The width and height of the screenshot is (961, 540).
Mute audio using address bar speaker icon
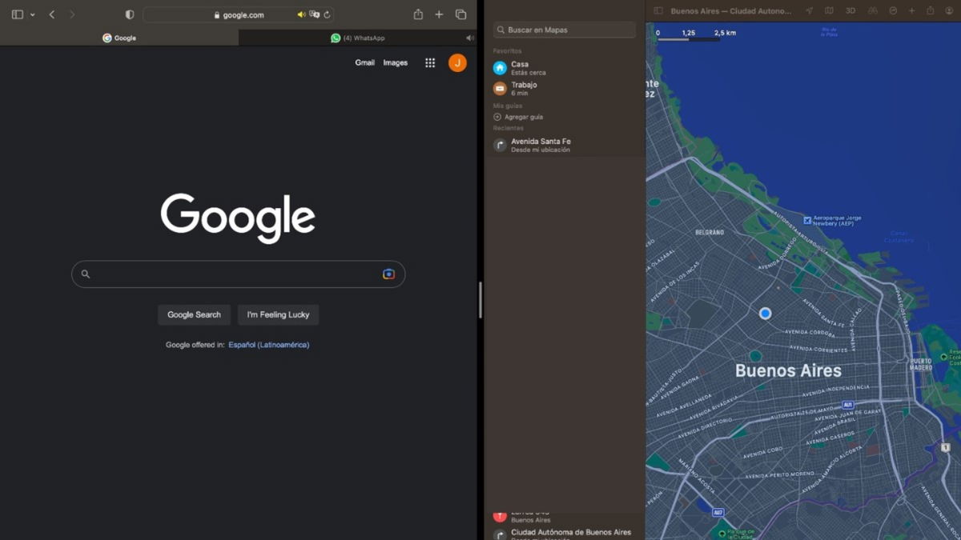coord(302,14)
